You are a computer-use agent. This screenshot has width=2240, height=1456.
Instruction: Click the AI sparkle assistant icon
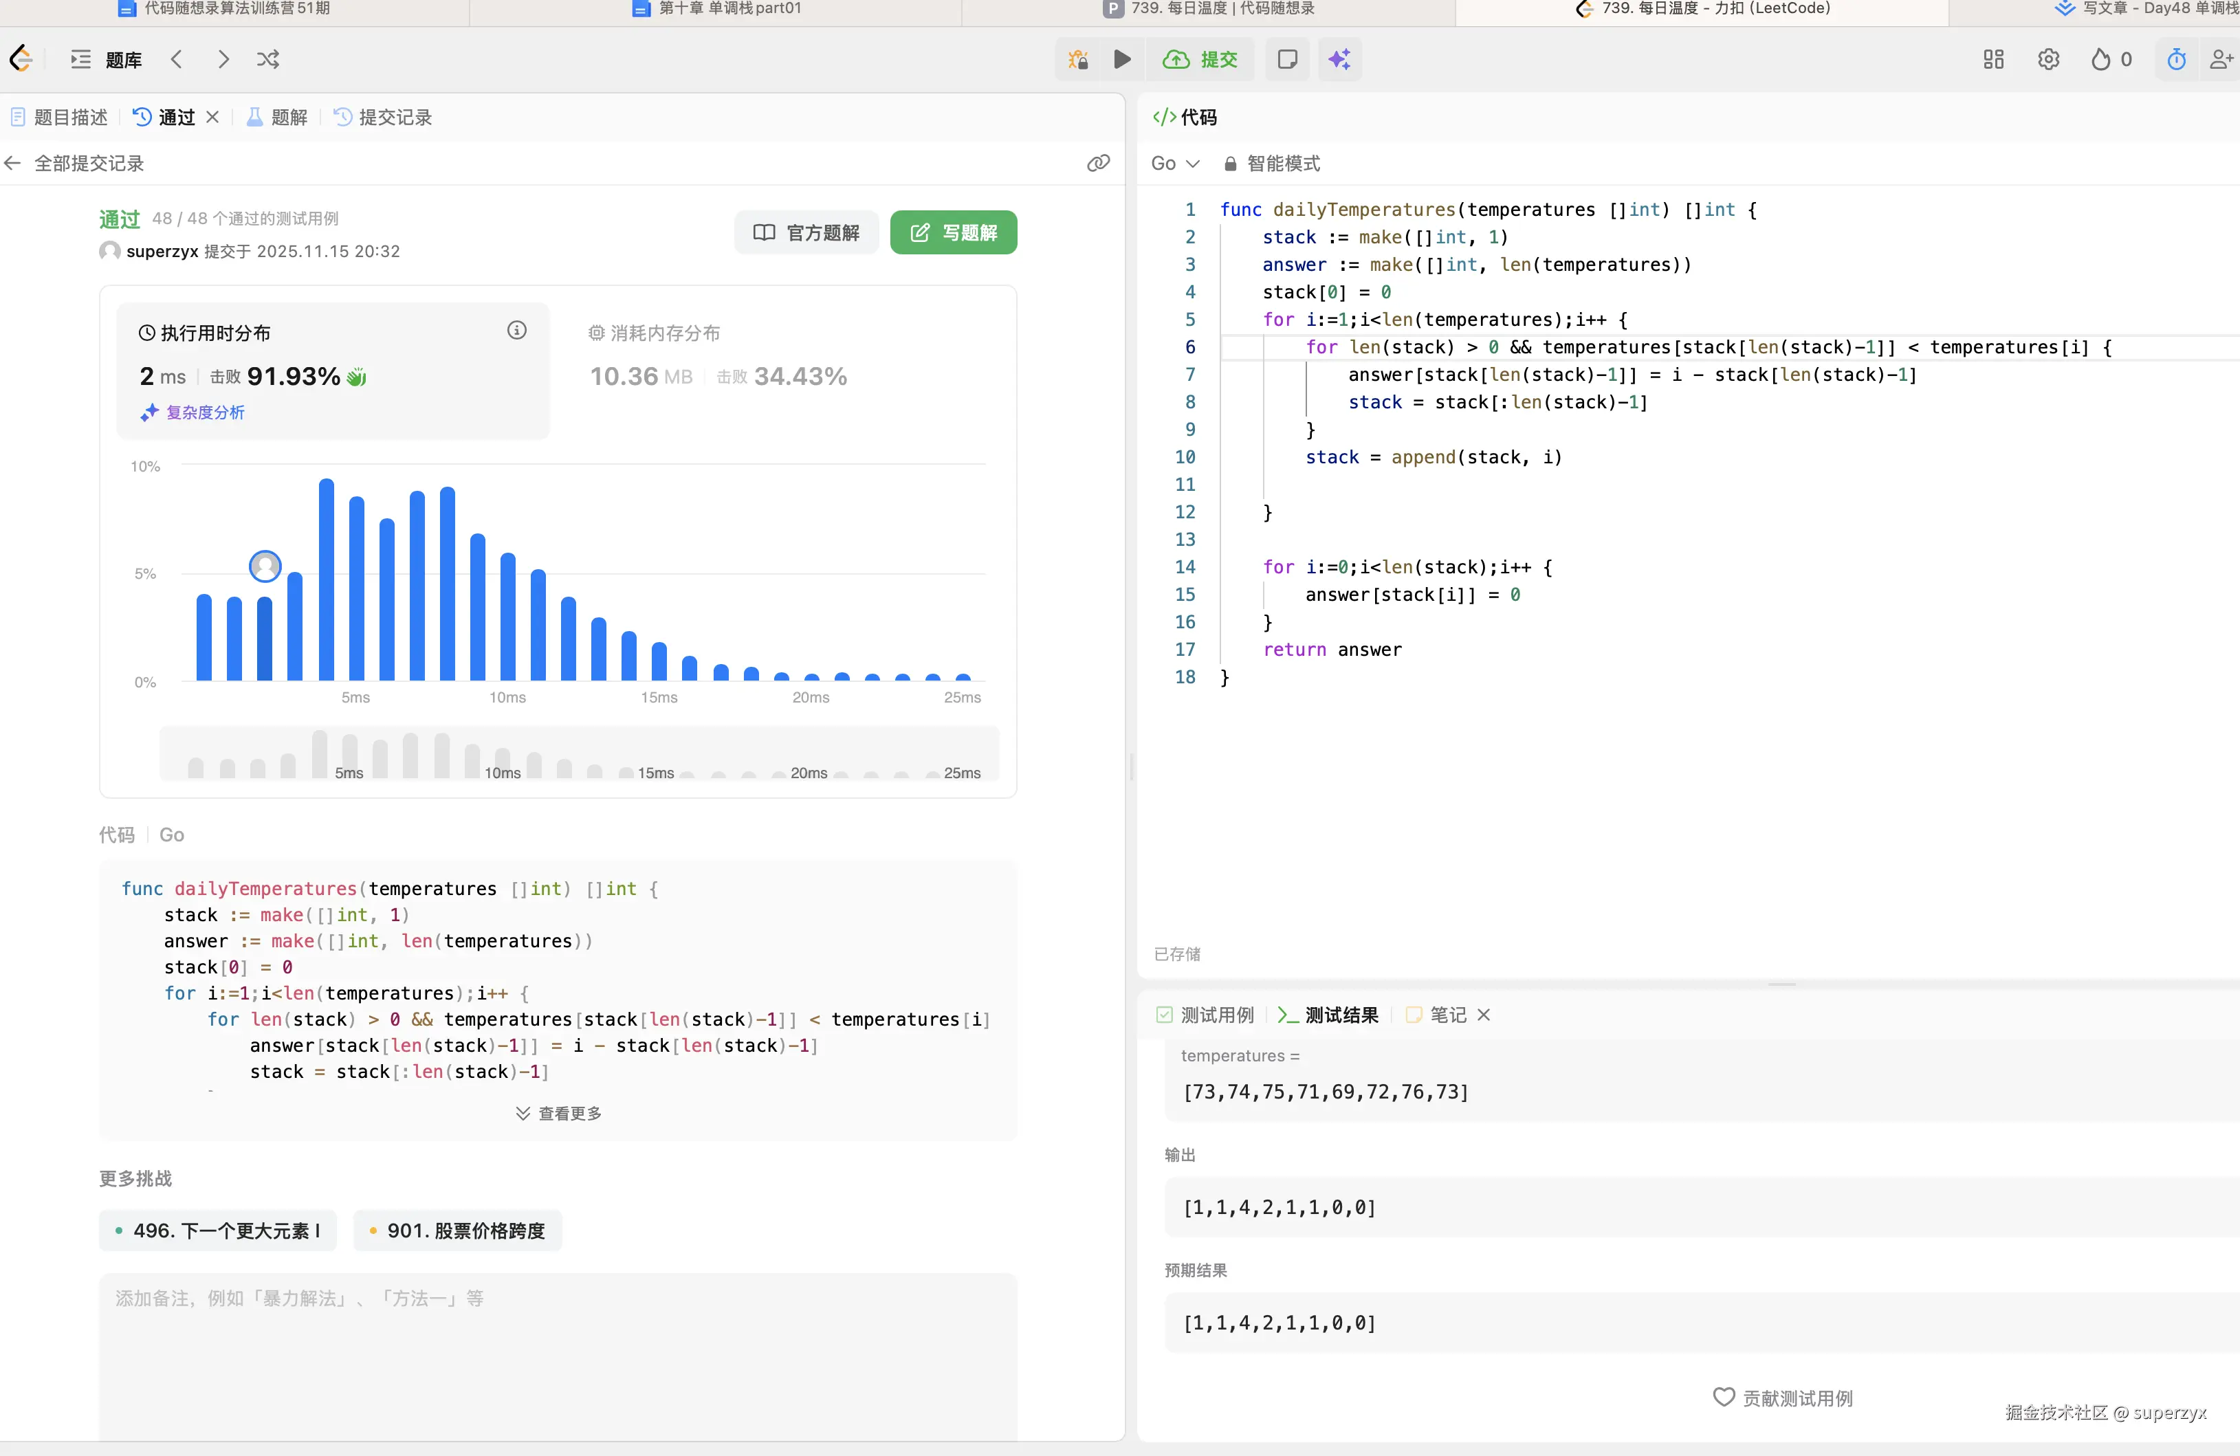(x=1339, y=59)
